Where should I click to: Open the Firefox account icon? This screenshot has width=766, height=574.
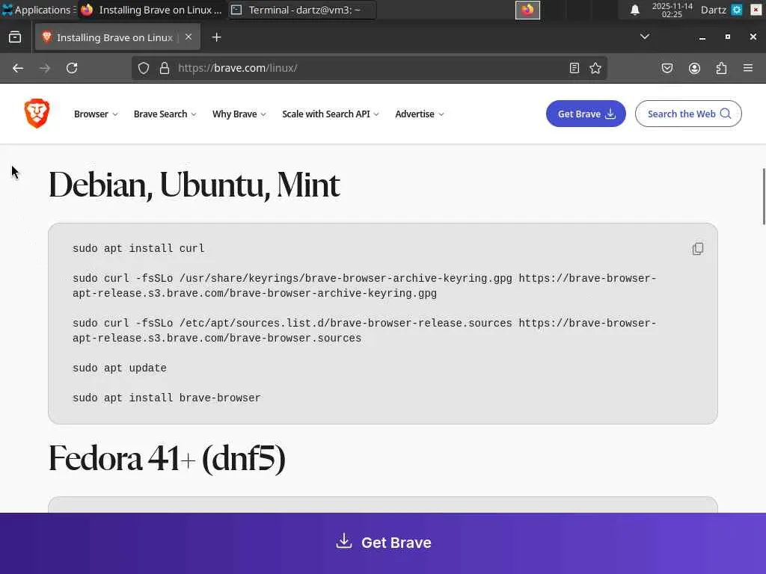tap(694, 68)
